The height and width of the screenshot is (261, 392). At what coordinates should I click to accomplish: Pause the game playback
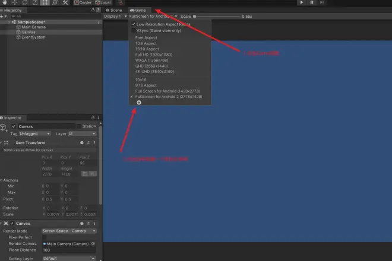[x=312, y=2]
